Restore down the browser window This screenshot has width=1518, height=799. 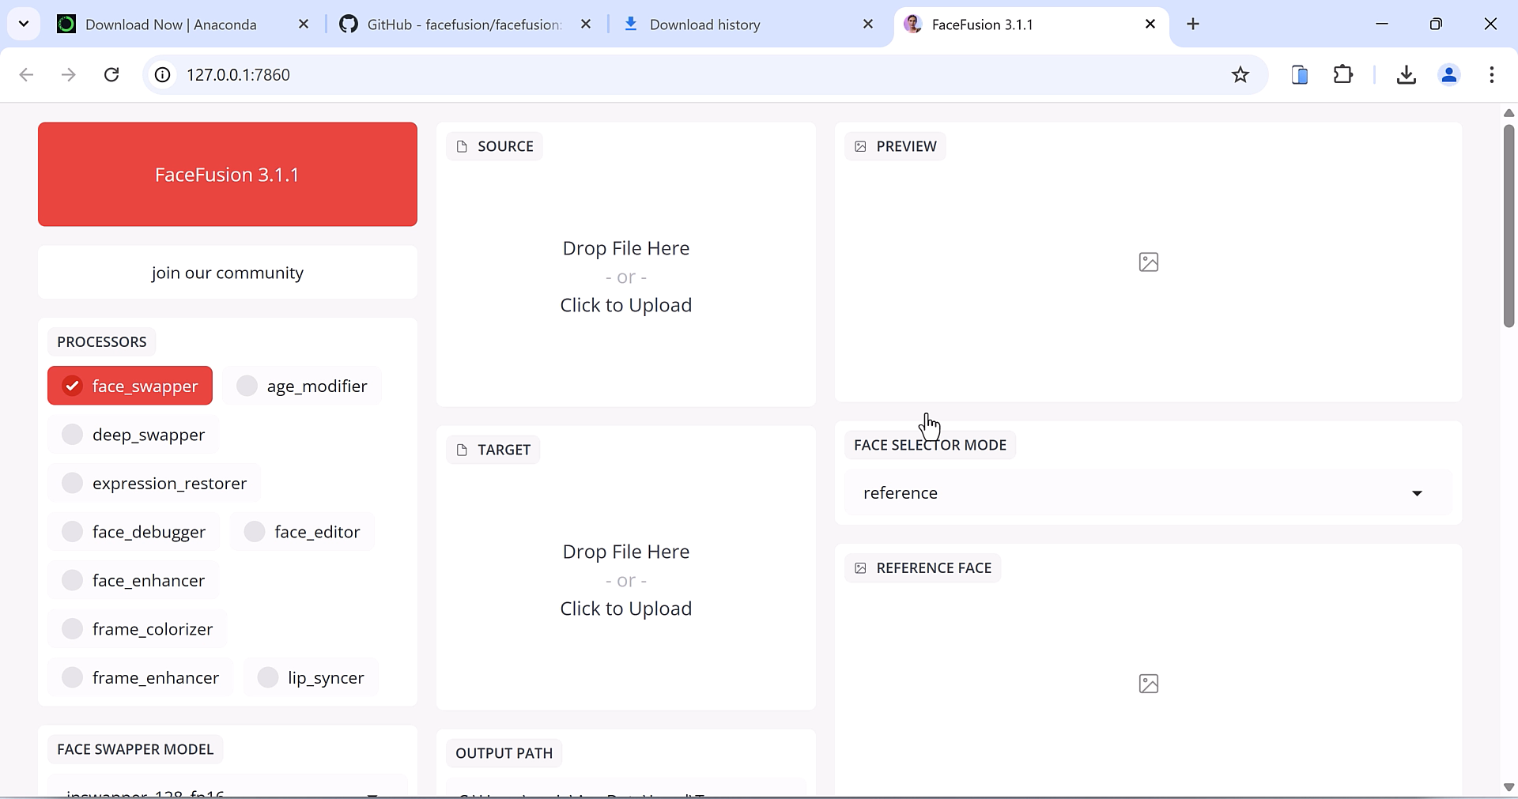[x=1436, y=24]
